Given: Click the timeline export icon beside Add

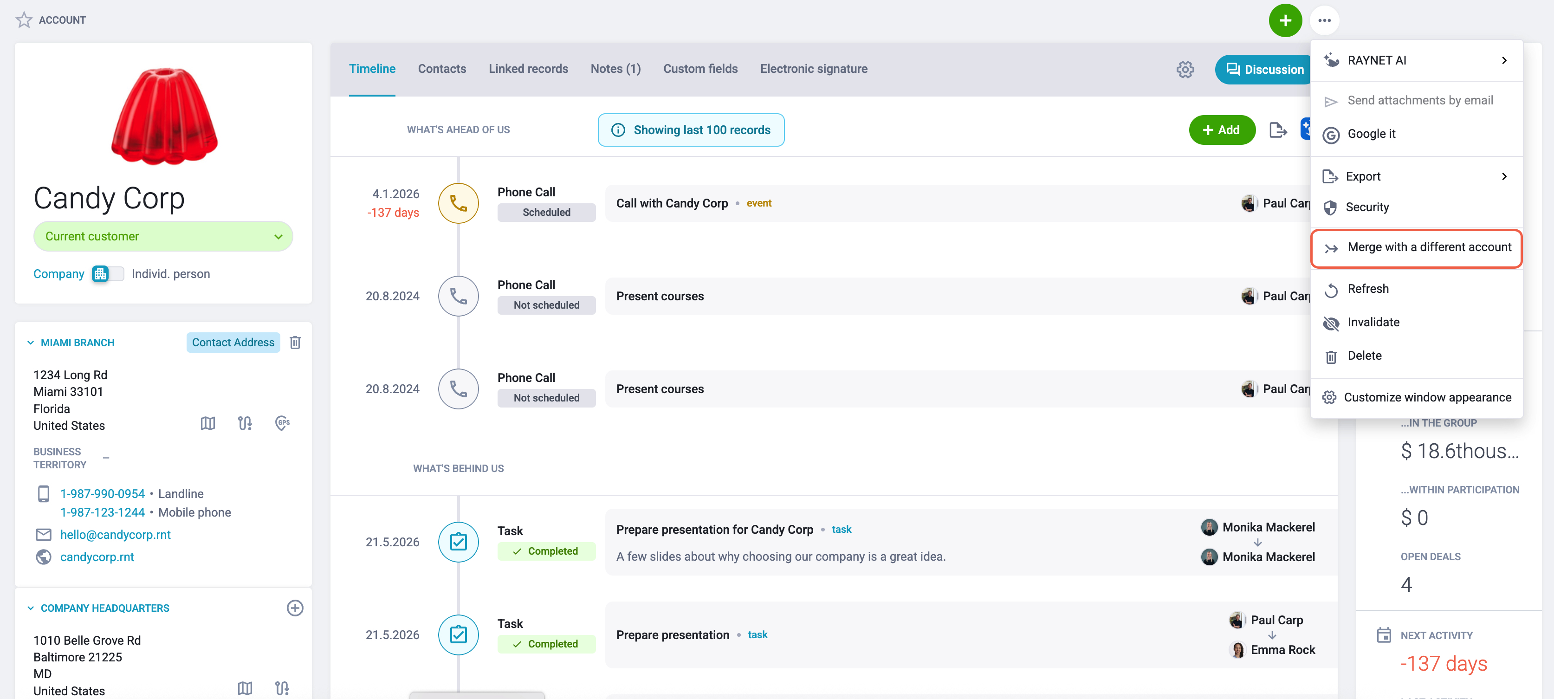Looking at the screenshot, I should tap(1278, 129).
